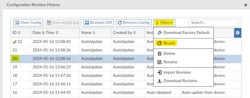Click timestamp 2024-05-16 11:44:45

tap(52, 92)
